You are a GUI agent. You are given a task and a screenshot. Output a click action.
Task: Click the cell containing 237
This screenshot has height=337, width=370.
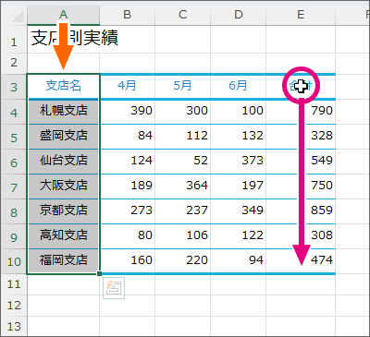coord(183,211)
